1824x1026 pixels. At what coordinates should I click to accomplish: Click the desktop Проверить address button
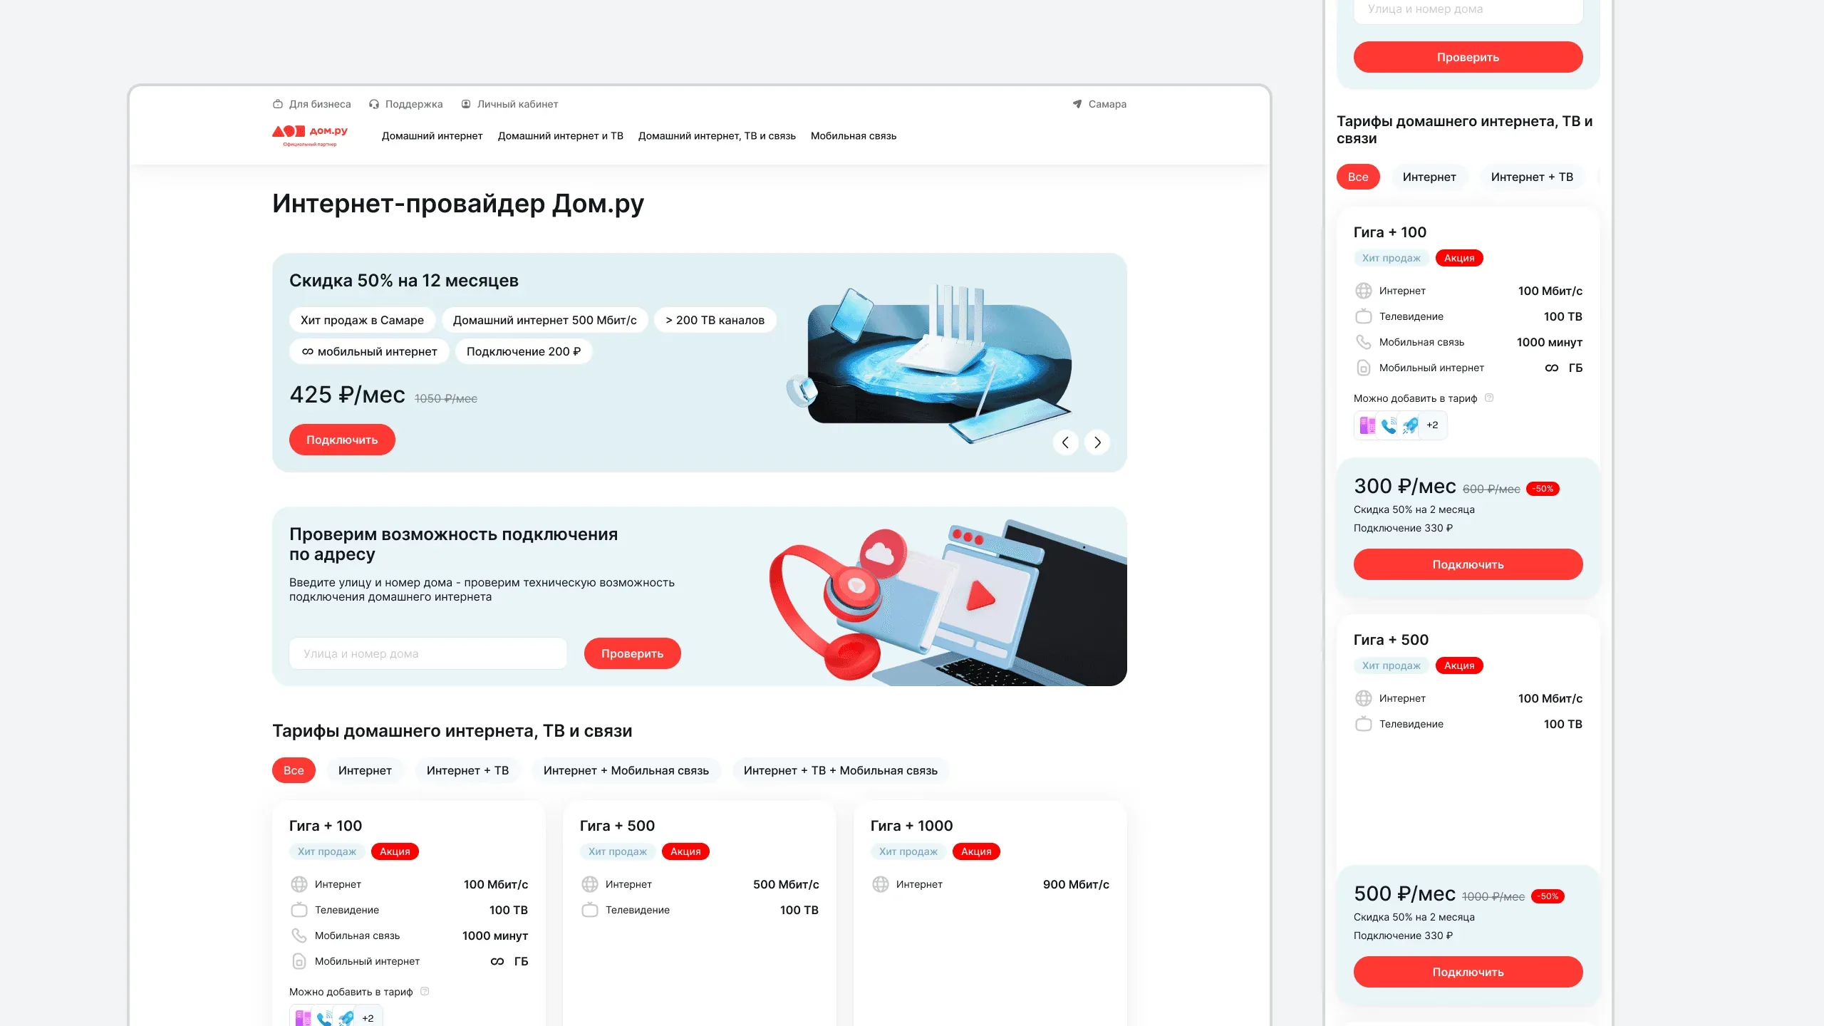(633, 653)
